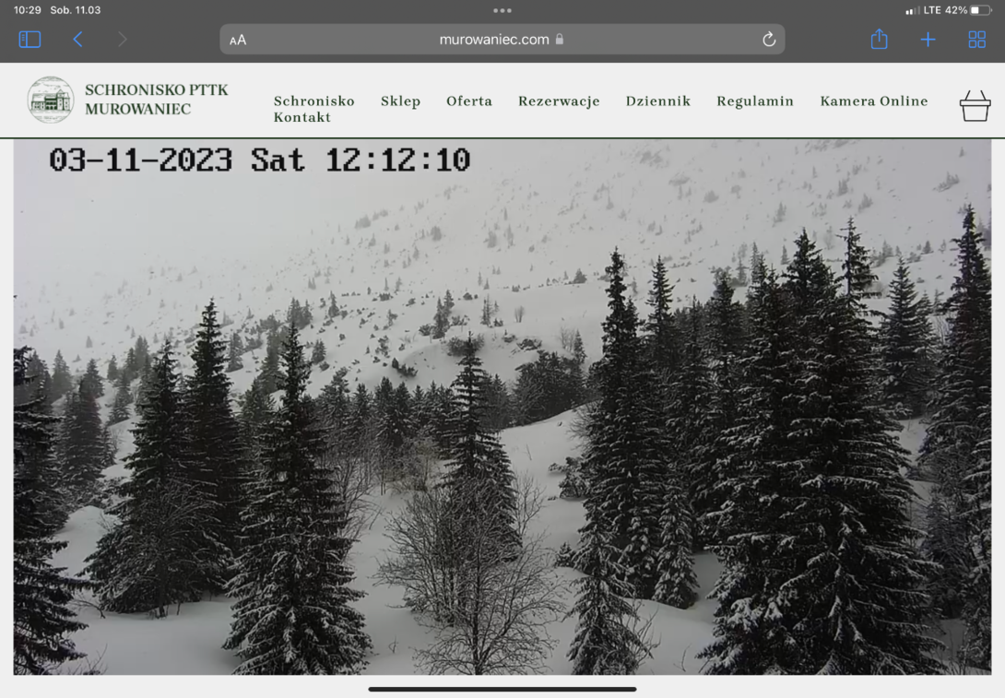The height and width of the screenshot is (698, 1005).
Task: Tap the battery indicator in status bar
Action: click(981, 10)
